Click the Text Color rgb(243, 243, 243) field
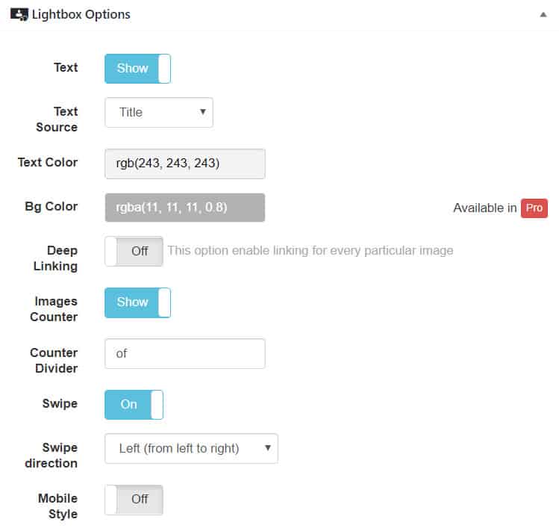Screen dimensions: 559x531 click(185, 164)
